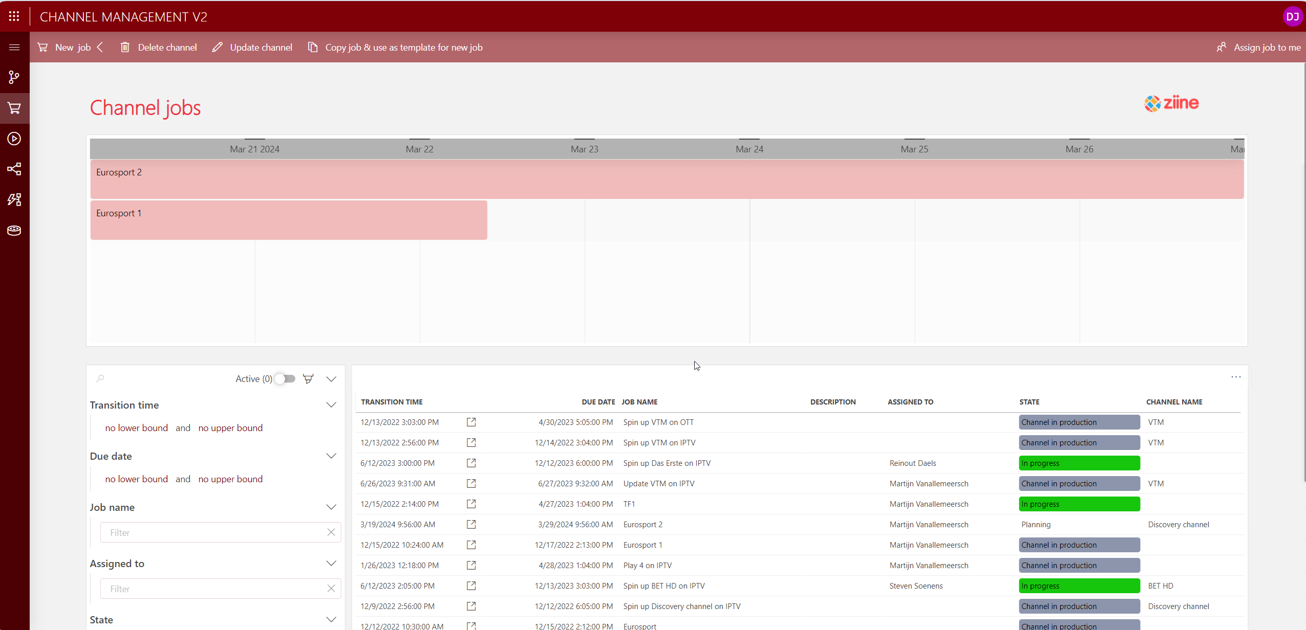Clear the Assigned to filter field

tap(331, 589)
